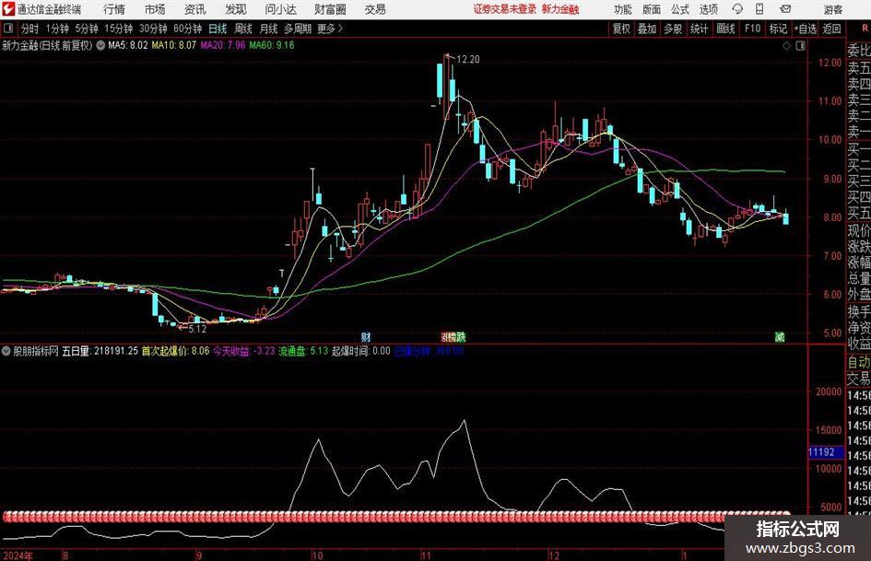
Task: Open the 财富圈 menu
Action: (330, 9)
